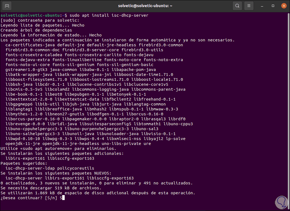Click the 'libepubgen-0.1-1' package name
Image resolution: width=290 pixels, height=211 pixels.
tap(84, 94)
